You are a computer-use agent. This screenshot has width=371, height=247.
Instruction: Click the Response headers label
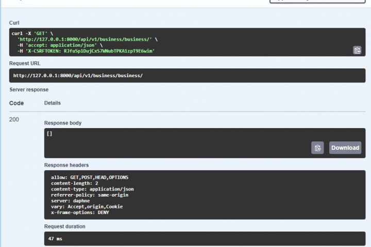(66, 165)
